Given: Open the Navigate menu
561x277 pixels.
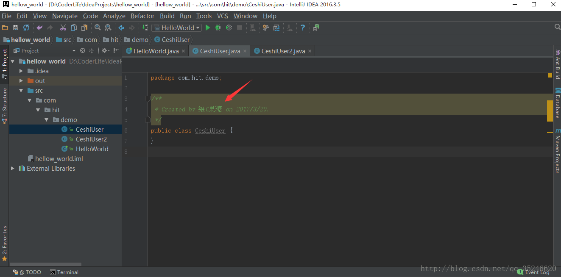Looking at the screenshot, I should click(x=65, y=16).
